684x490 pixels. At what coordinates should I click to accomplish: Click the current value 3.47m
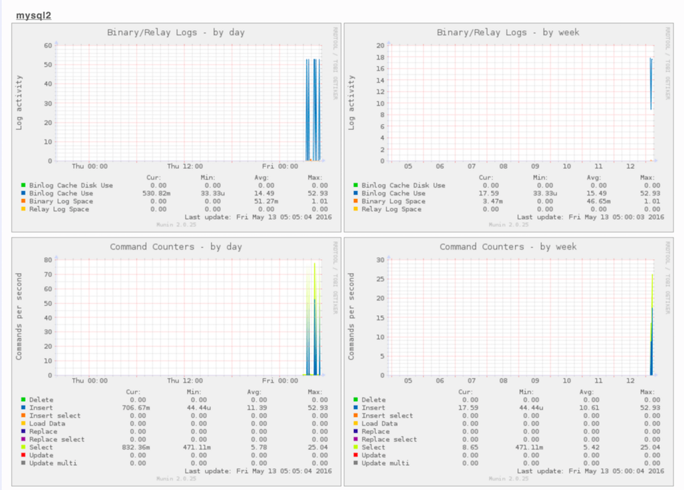click(492, 201)
